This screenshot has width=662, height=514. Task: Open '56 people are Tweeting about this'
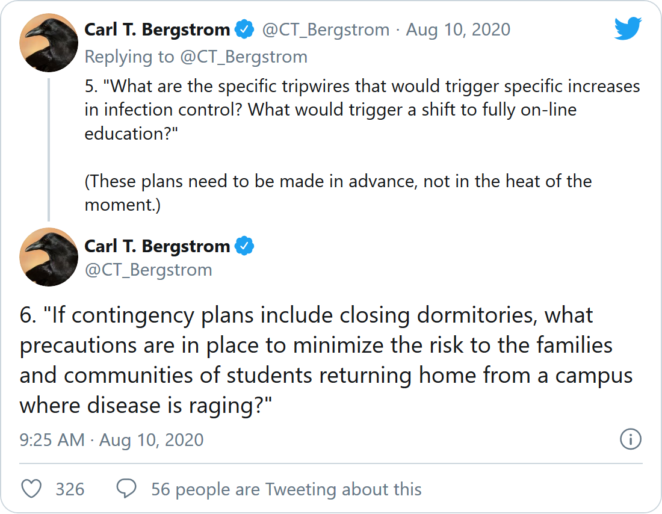click(x=286, y=489)
